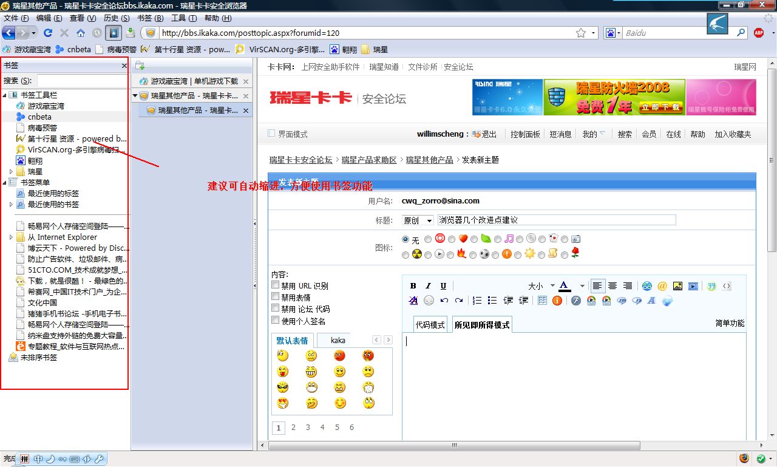
Task: Apply bold formatting in the post editor
Action: click(413, 286)
